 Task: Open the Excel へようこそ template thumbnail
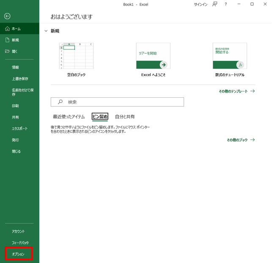153,56
